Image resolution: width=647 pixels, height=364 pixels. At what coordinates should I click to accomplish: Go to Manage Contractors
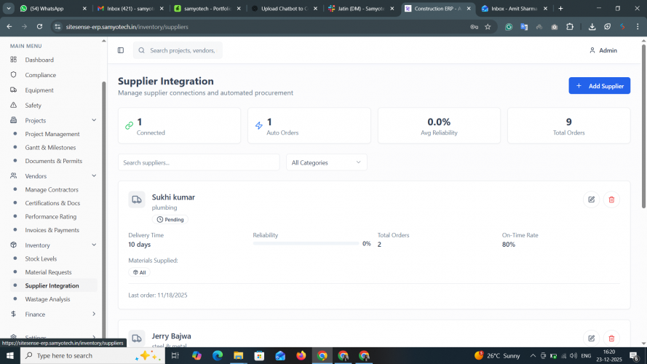[x=52, y=189]
